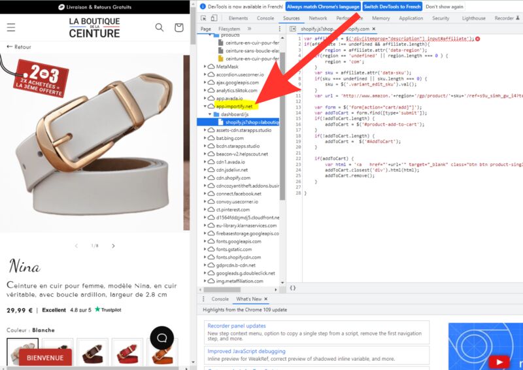Viewport: 523px width, 370px height.
Task: Click the red error icon on line 1
Action: coord(478,39)
